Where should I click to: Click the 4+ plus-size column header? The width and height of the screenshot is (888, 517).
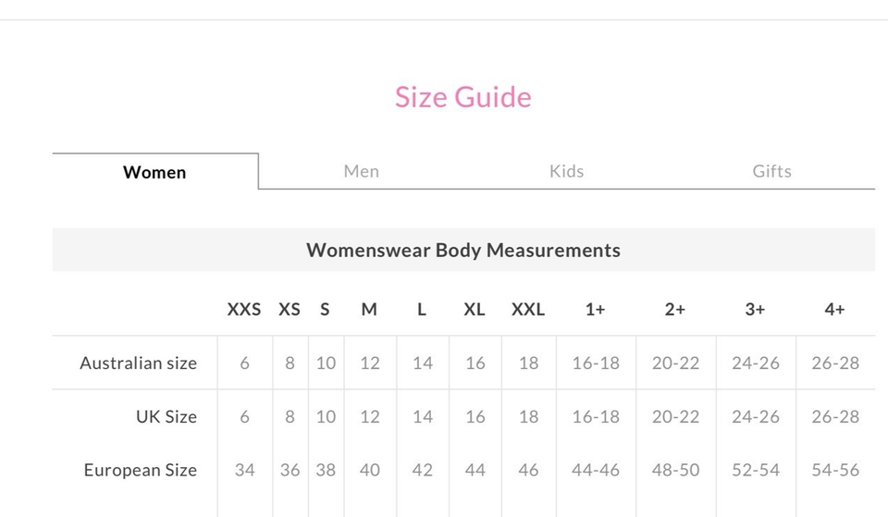(x=834, y=310)
